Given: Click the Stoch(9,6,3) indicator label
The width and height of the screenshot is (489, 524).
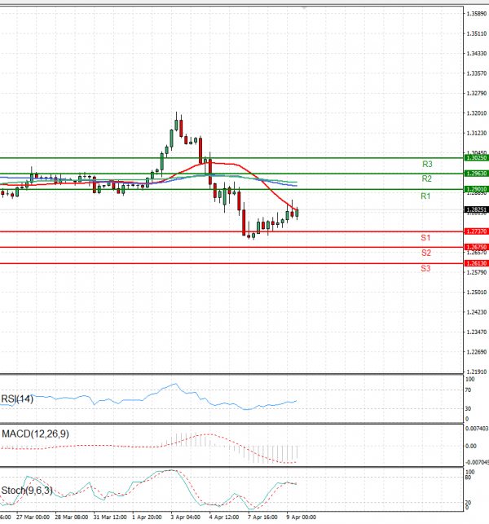Looking at the screenshot, I should [28, 490].
